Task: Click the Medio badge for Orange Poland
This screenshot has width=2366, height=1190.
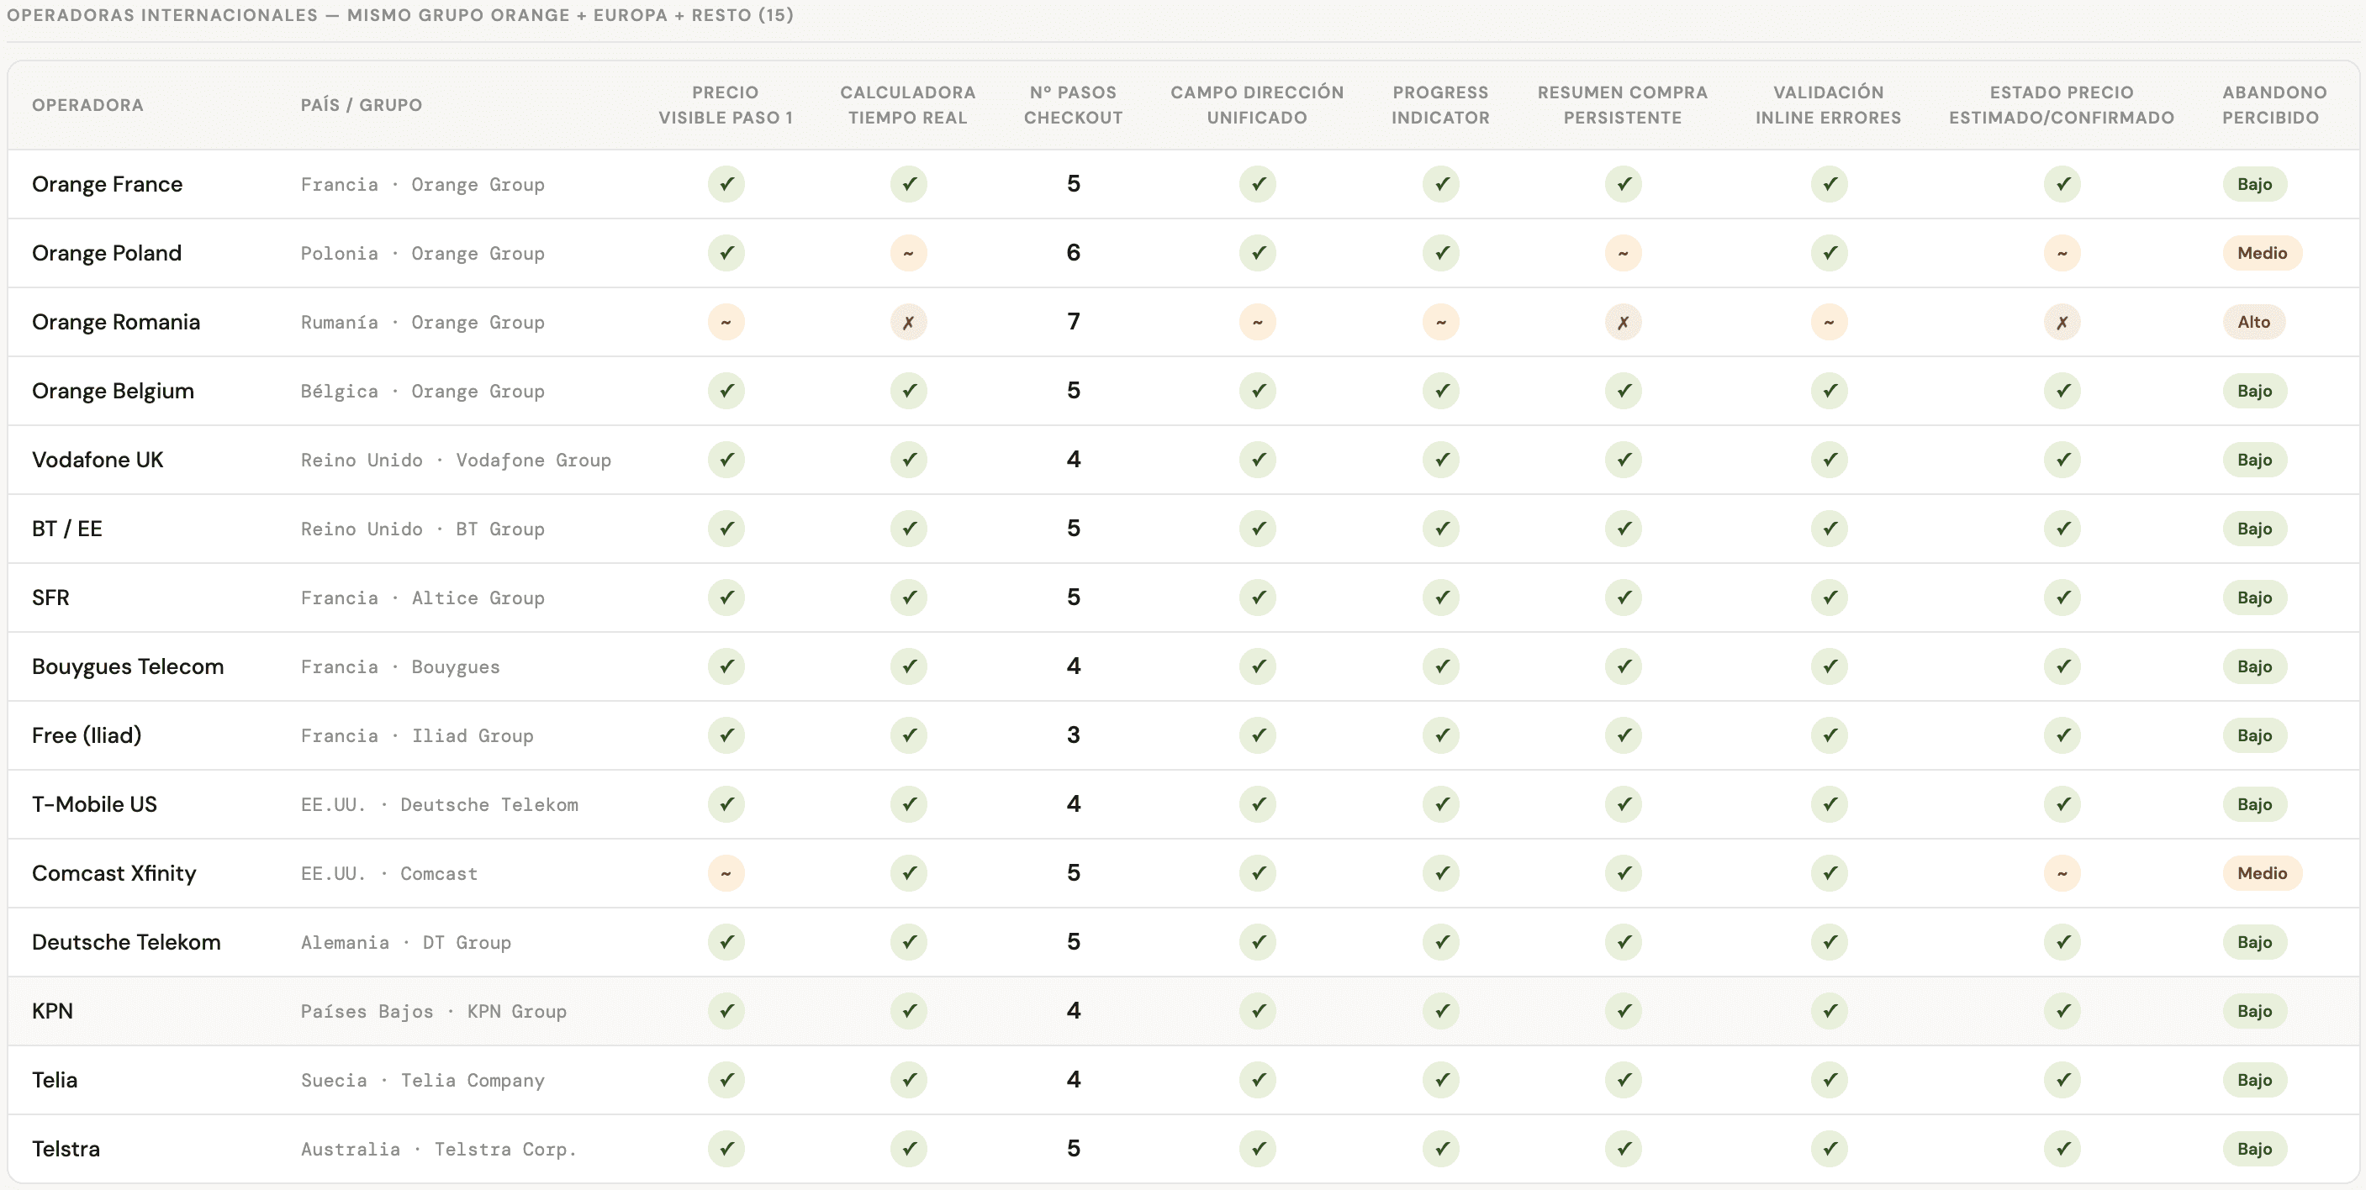Action: (2261, 252)
